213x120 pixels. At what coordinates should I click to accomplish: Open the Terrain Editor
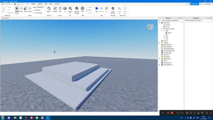tap(49, 10)
